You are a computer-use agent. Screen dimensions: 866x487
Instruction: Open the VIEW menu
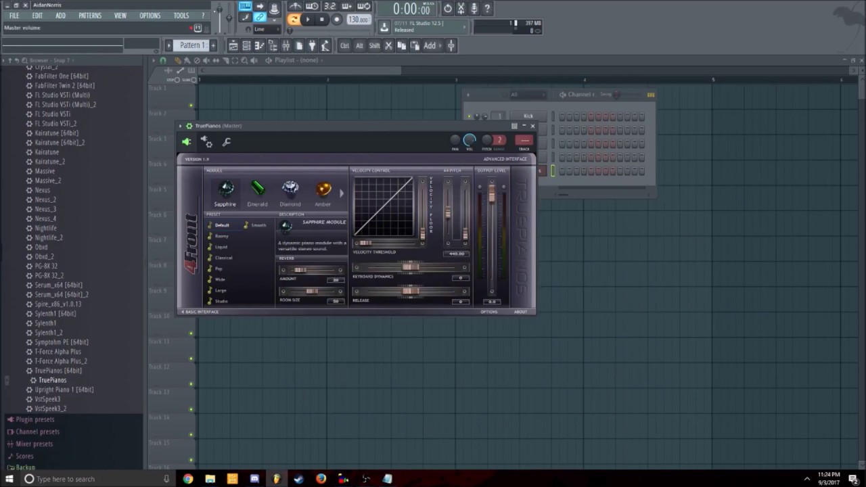click(120, 16)
